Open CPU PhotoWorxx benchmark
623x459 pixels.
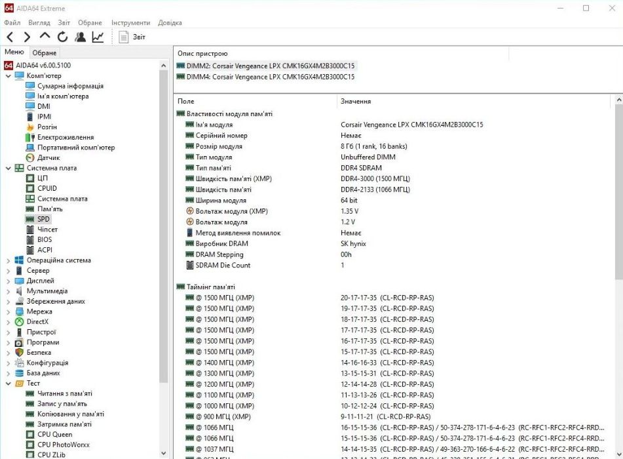tap(63, 445)
